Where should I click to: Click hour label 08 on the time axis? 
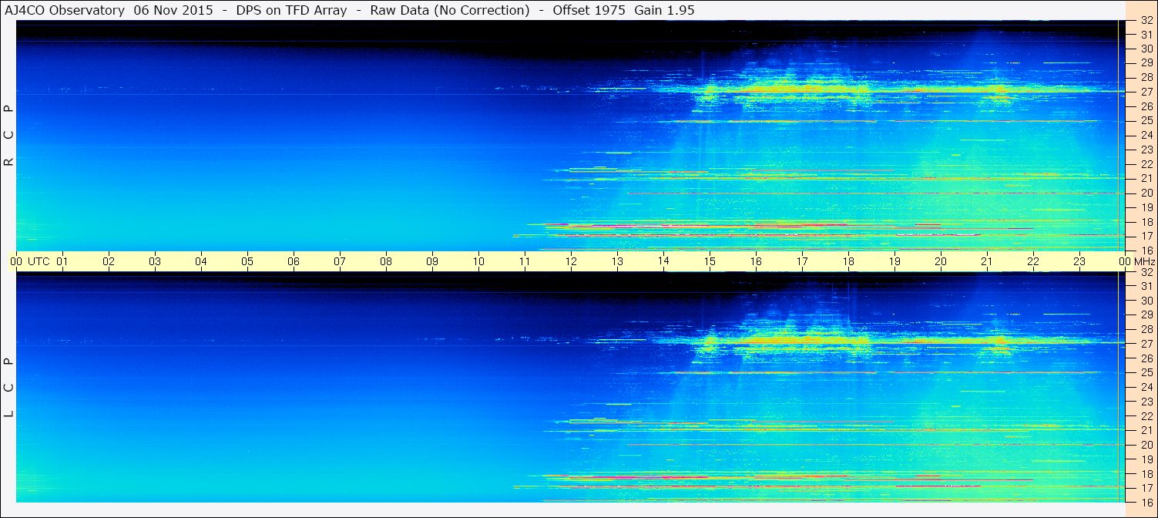click(386, 261)
